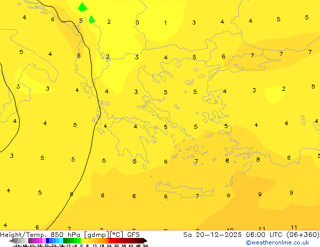Image resolution: width=320 pixels, height=247 pixels.
Task: Click the cyan swatch on the temperature color scale
Action: tap(61, 240)
